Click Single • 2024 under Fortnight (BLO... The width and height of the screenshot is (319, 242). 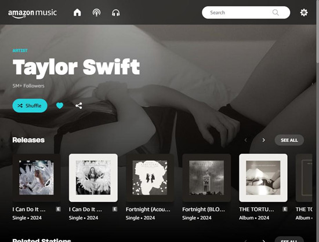tap(197, 218)
